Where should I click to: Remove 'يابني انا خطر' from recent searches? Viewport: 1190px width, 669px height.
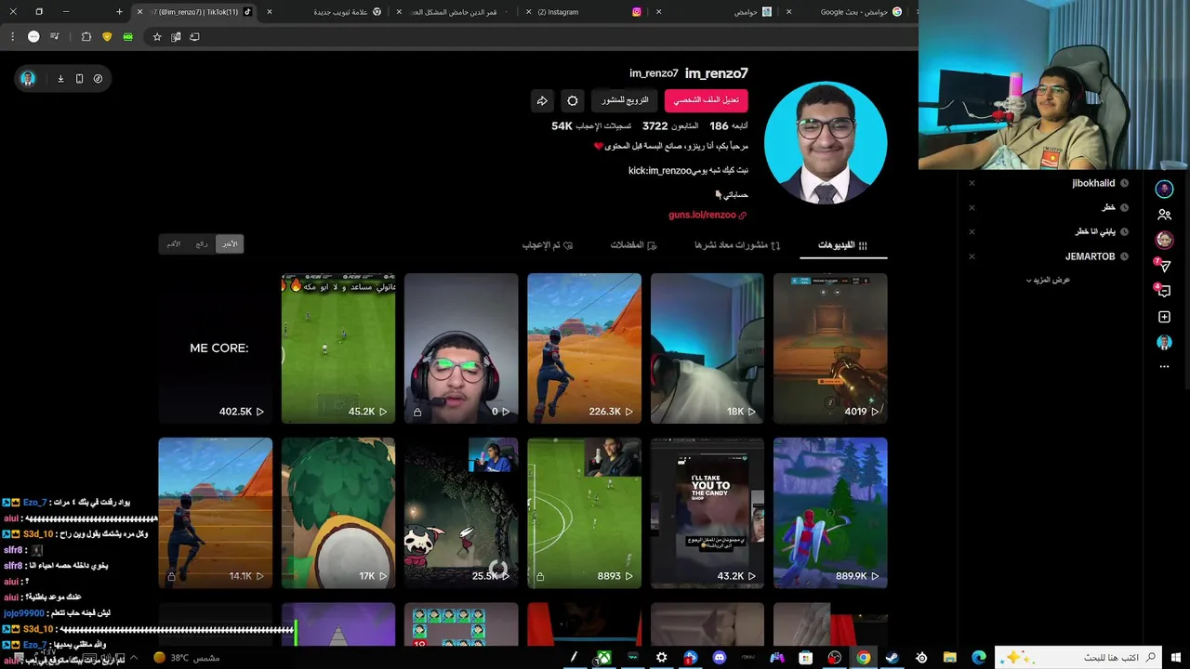pos(972,231)
